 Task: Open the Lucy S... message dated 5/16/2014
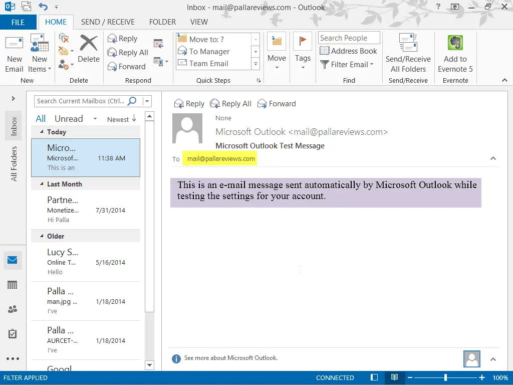click(86, 262)
